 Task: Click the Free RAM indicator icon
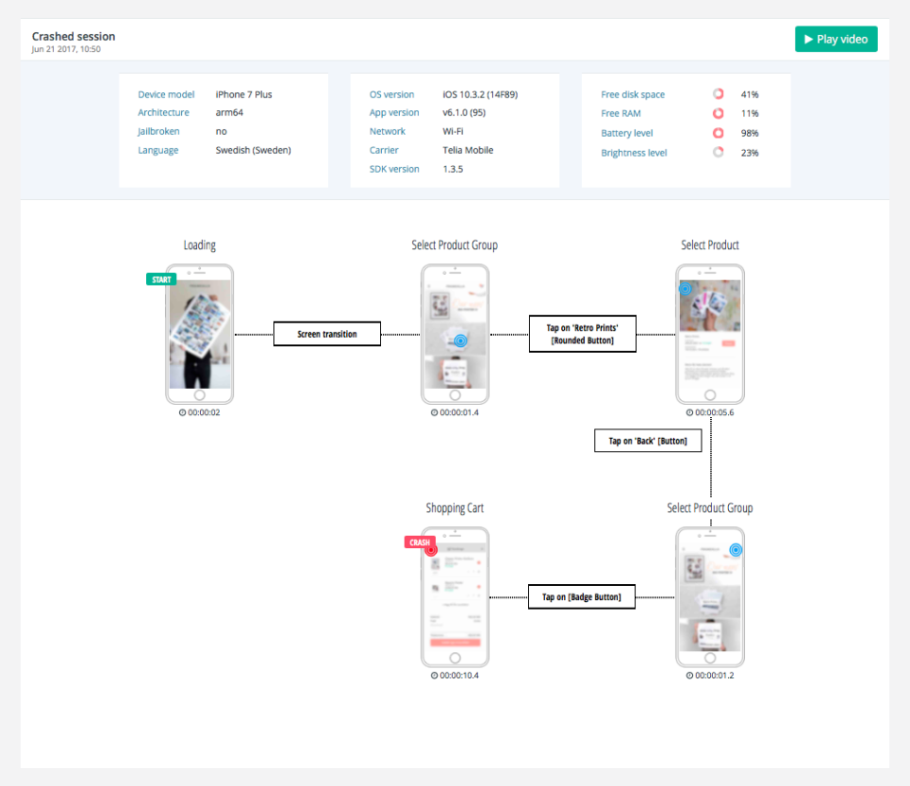pos(718,113)
